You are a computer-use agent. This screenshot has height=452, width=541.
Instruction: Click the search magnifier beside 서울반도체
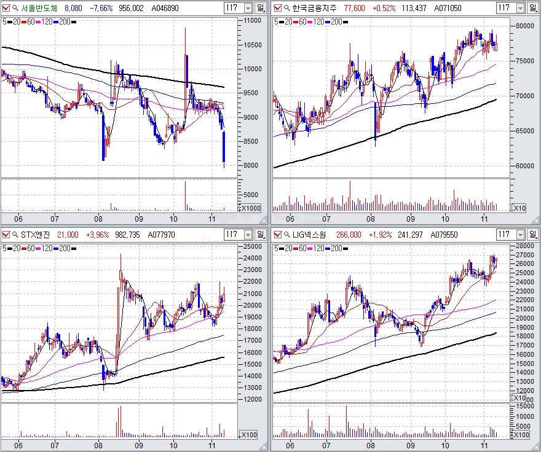click(15, 8)
